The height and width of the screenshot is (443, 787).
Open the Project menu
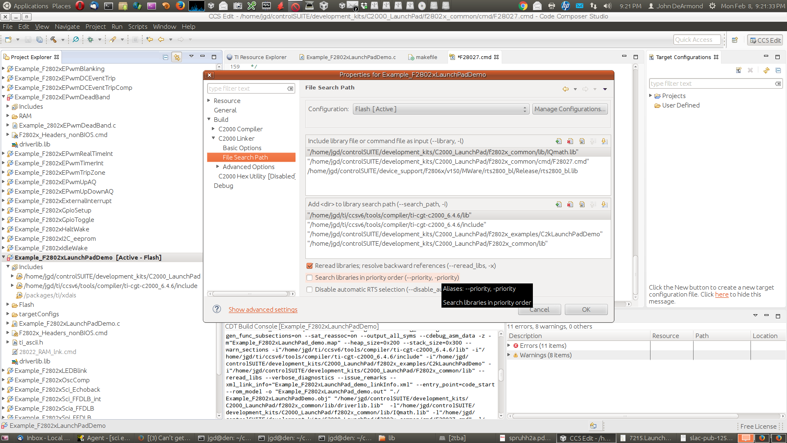(96, 26)
